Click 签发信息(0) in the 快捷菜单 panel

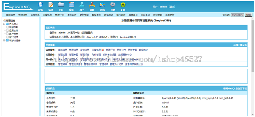(98, 50)
